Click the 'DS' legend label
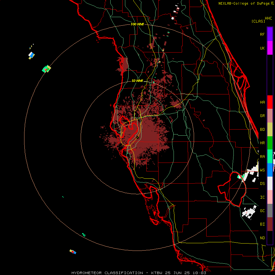 (x=262, y=184)
